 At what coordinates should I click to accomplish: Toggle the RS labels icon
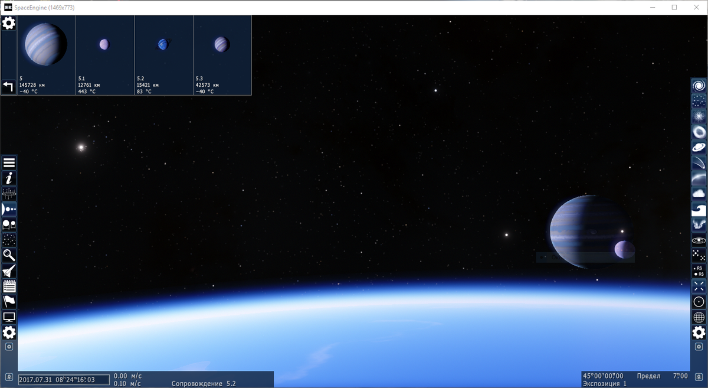[699, 270]
